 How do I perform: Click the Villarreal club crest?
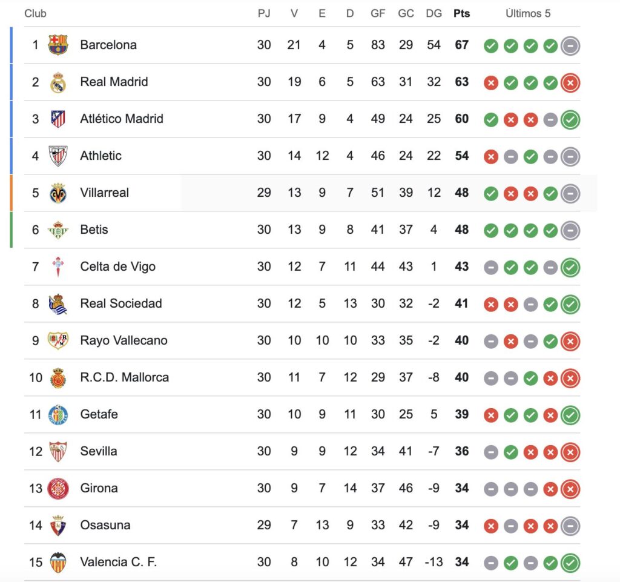point(58,193)
